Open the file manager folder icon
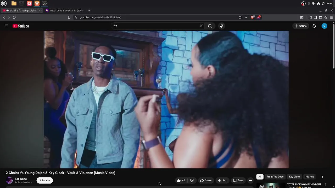The image size is (335, 188). click(14, 3)
